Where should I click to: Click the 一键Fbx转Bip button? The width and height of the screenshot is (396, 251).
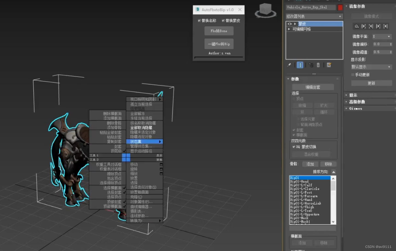219,44
